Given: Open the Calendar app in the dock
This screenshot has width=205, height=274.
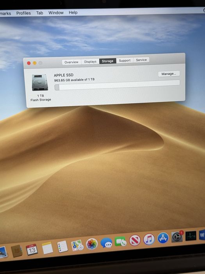Looking at the screenshot, I should pyautogui.click(x=32, y=250).
